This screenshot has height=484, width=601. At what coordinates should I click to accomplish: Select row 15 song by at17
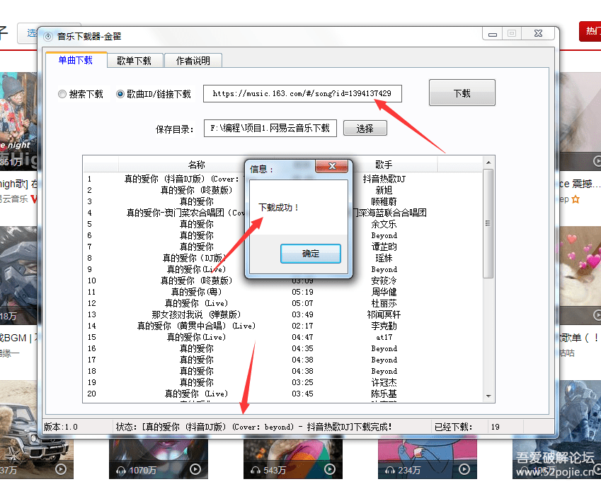click(x=283, y=337)
